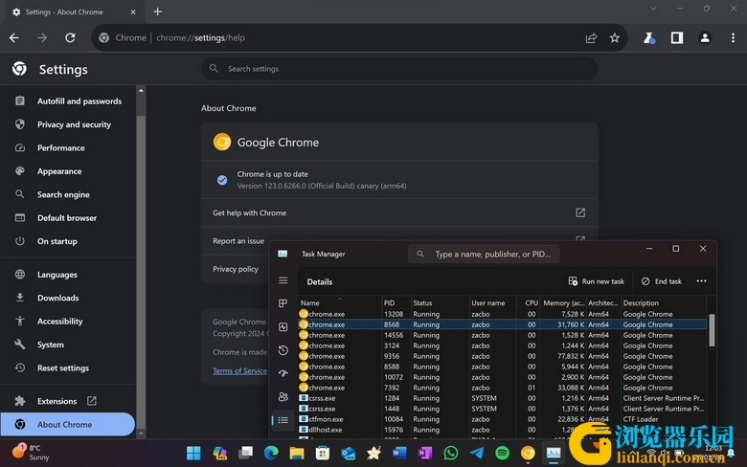Select chrome.exe row with PID 9356
747x467 pixels.
click(x=502, y=356)
